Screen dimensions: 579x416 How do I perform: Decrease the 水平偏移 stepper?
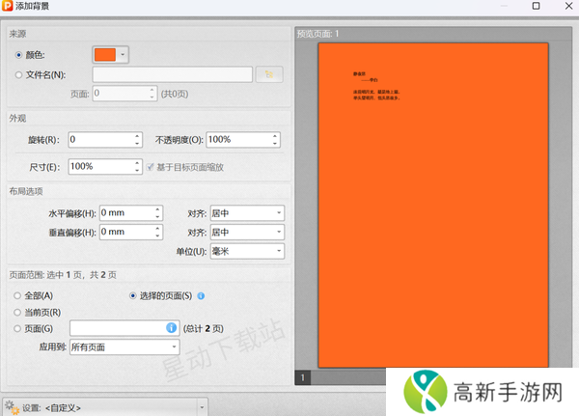pyautogui.click(x=157, y=216)
